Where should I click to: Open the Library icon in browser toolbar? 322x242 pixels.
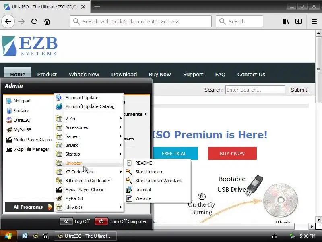(x=286, y=21)
